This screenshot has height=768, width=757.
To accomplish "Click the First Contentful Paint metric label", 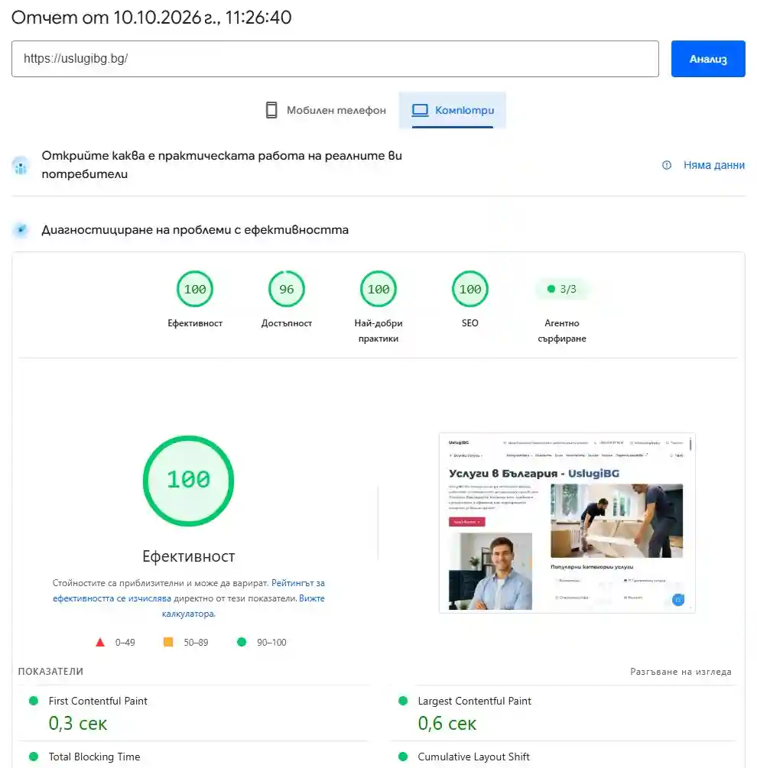I will point(98,701).
